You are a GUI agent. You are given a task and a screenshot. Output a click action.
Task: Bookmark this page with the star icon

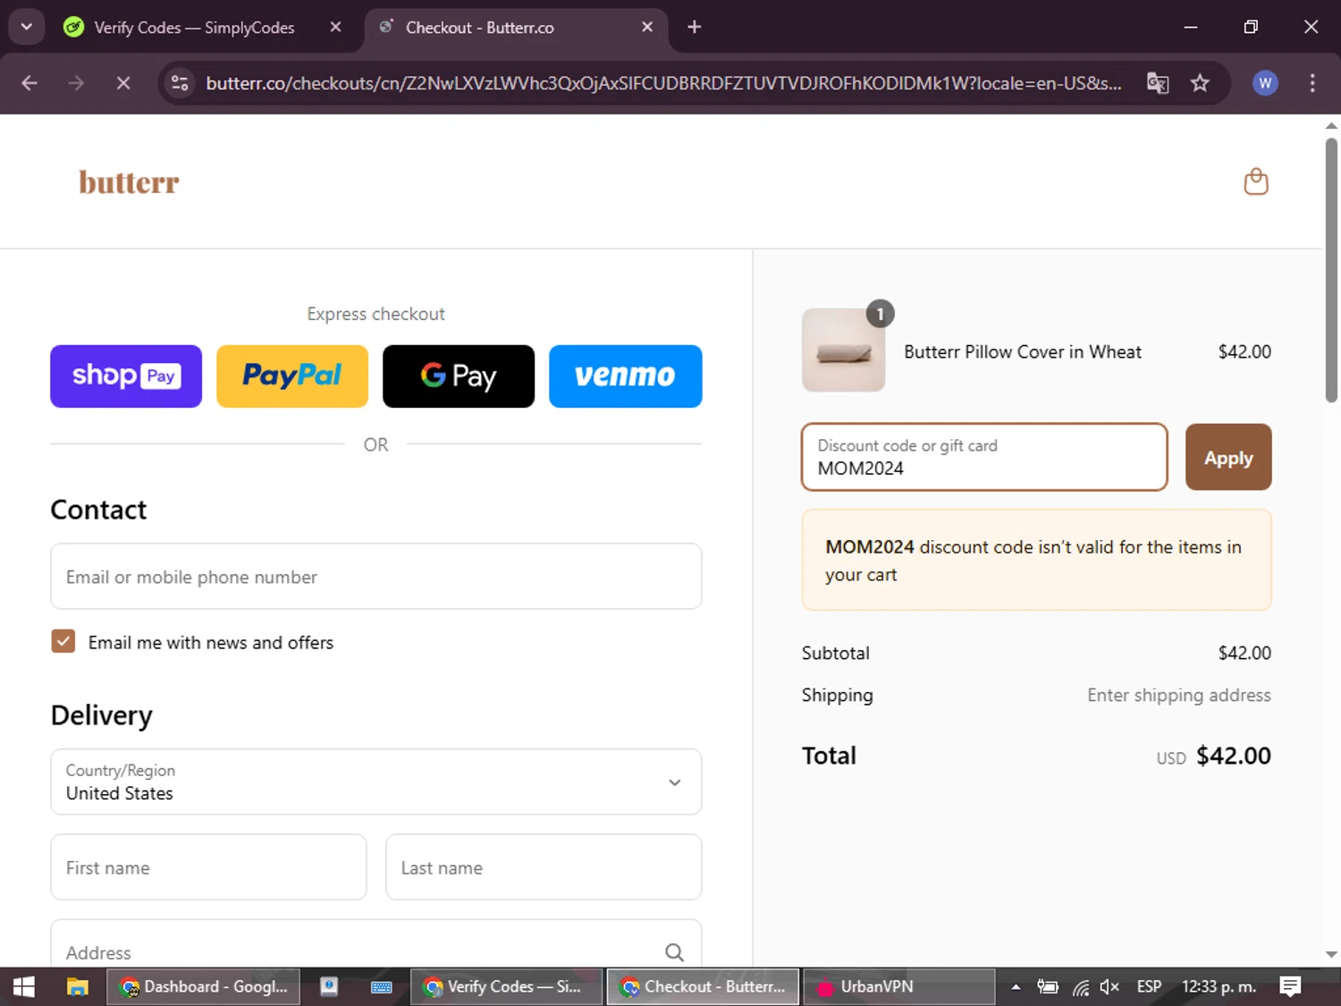[1200, 83]
